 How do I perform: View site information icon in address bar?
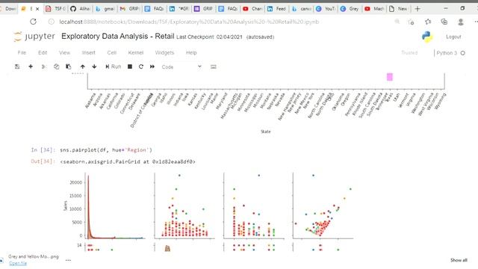coord(52,22)
